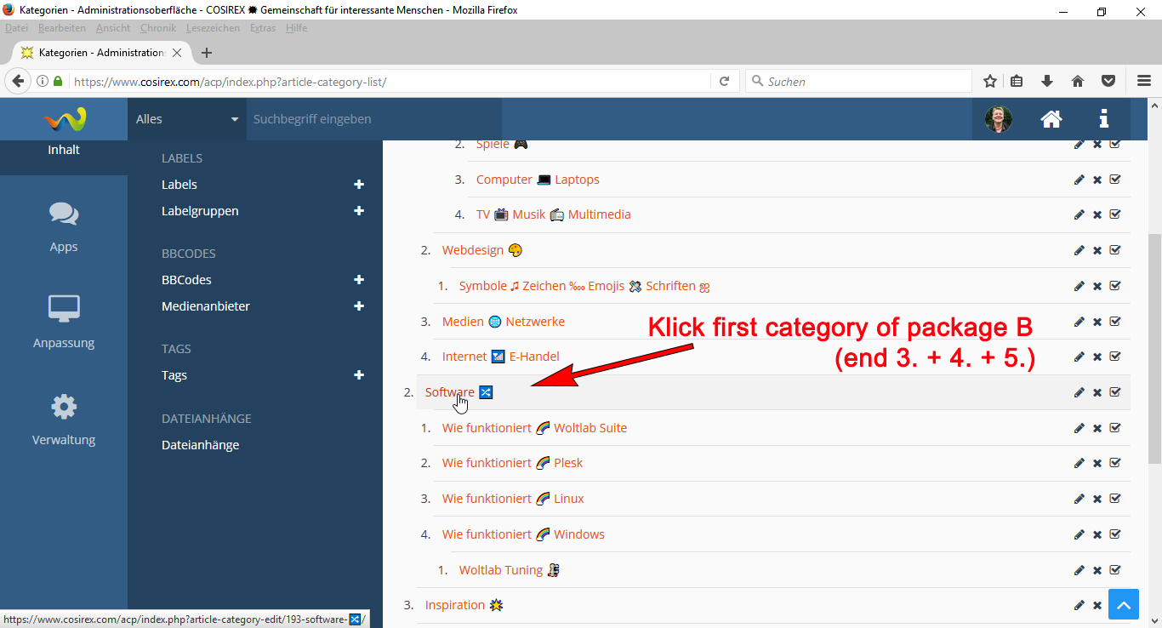The image size is (1162, 628).
Task: Click the pencil edit icon for Webdesign
Action: tap(1079, 250)
